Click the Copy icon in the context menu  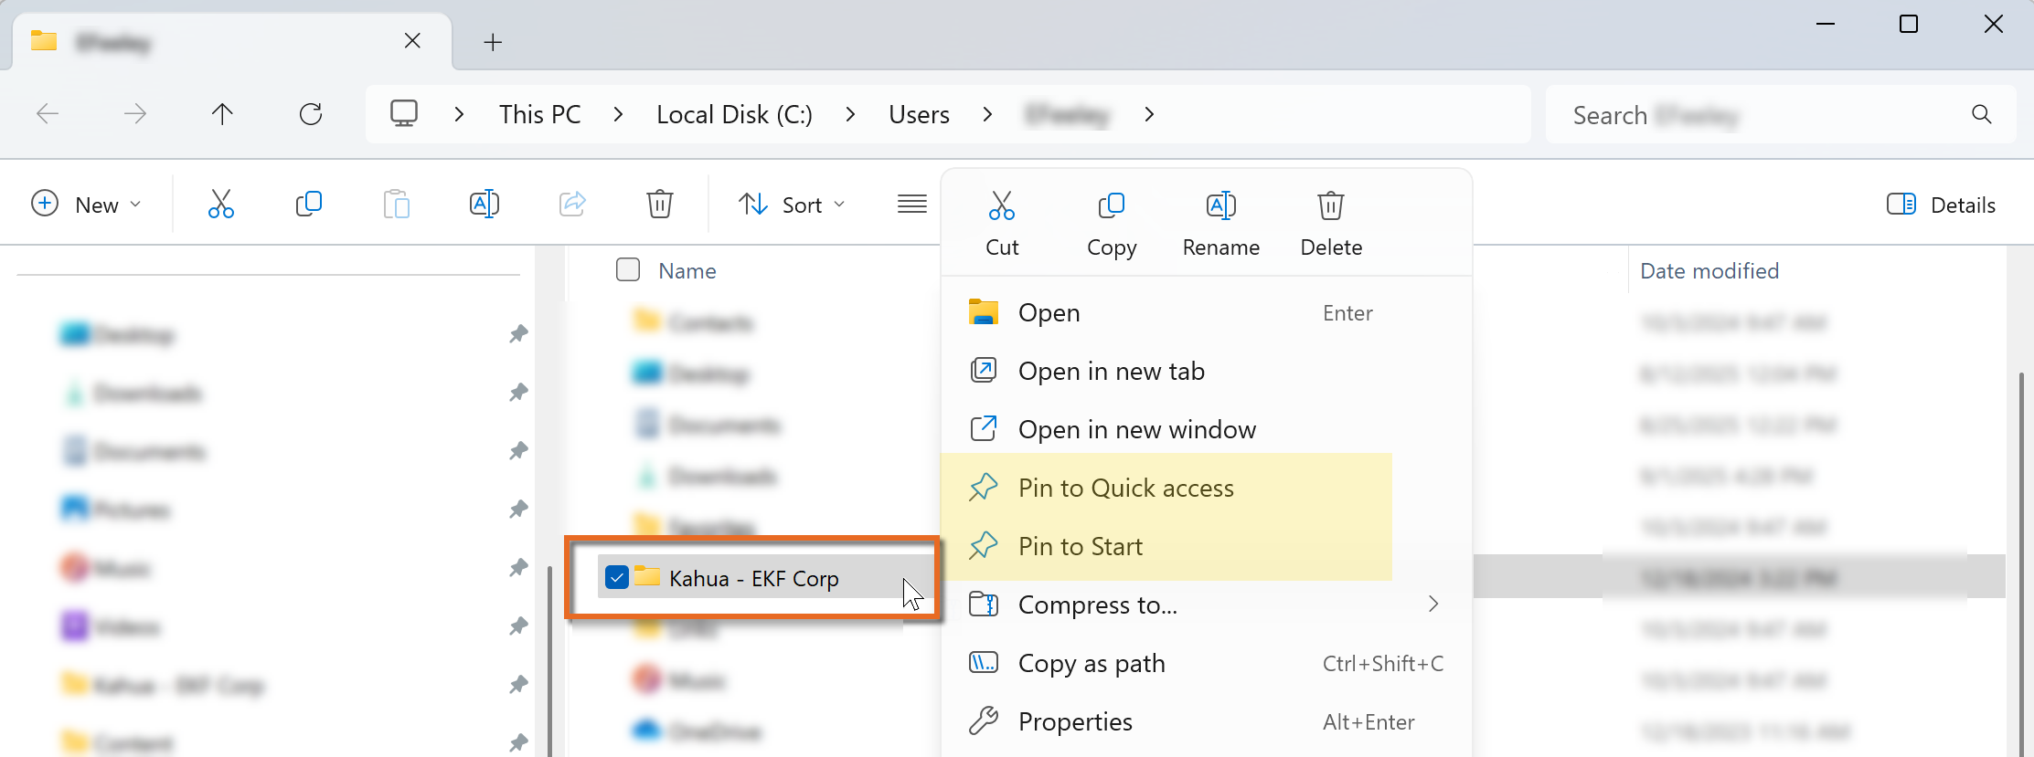pyautogui.click(x=1111, y=206)
